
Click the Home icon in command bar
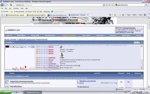[110, 15]
